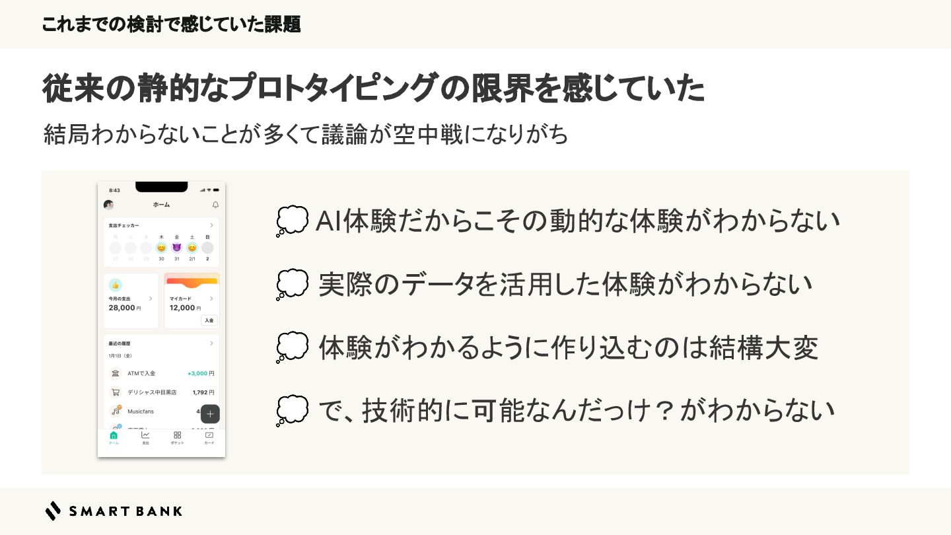Open the profile avatar in app header
This screenshot has width=951, height=535.
pos(108,205)
